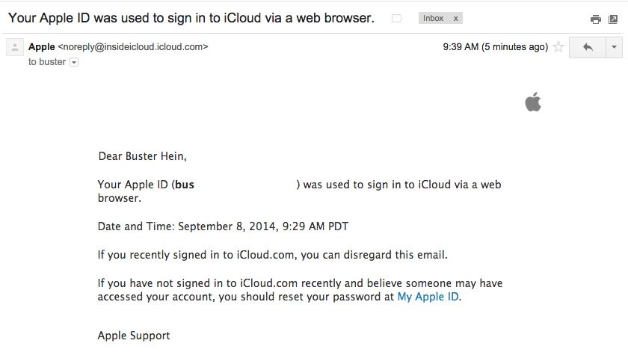Click the Date and Time line
The height and width of the screenshot is (358, 628).
[x=223, y=226]
